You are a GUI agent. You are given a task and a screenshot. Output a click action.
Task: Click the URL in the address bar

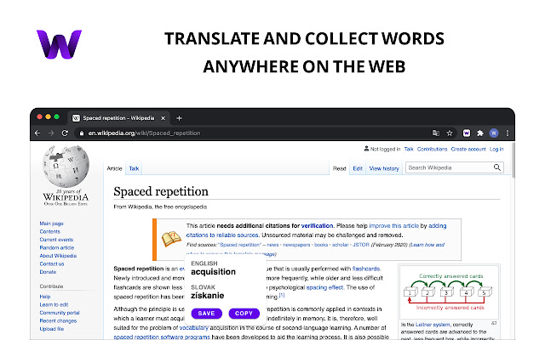tap(144, 133)
